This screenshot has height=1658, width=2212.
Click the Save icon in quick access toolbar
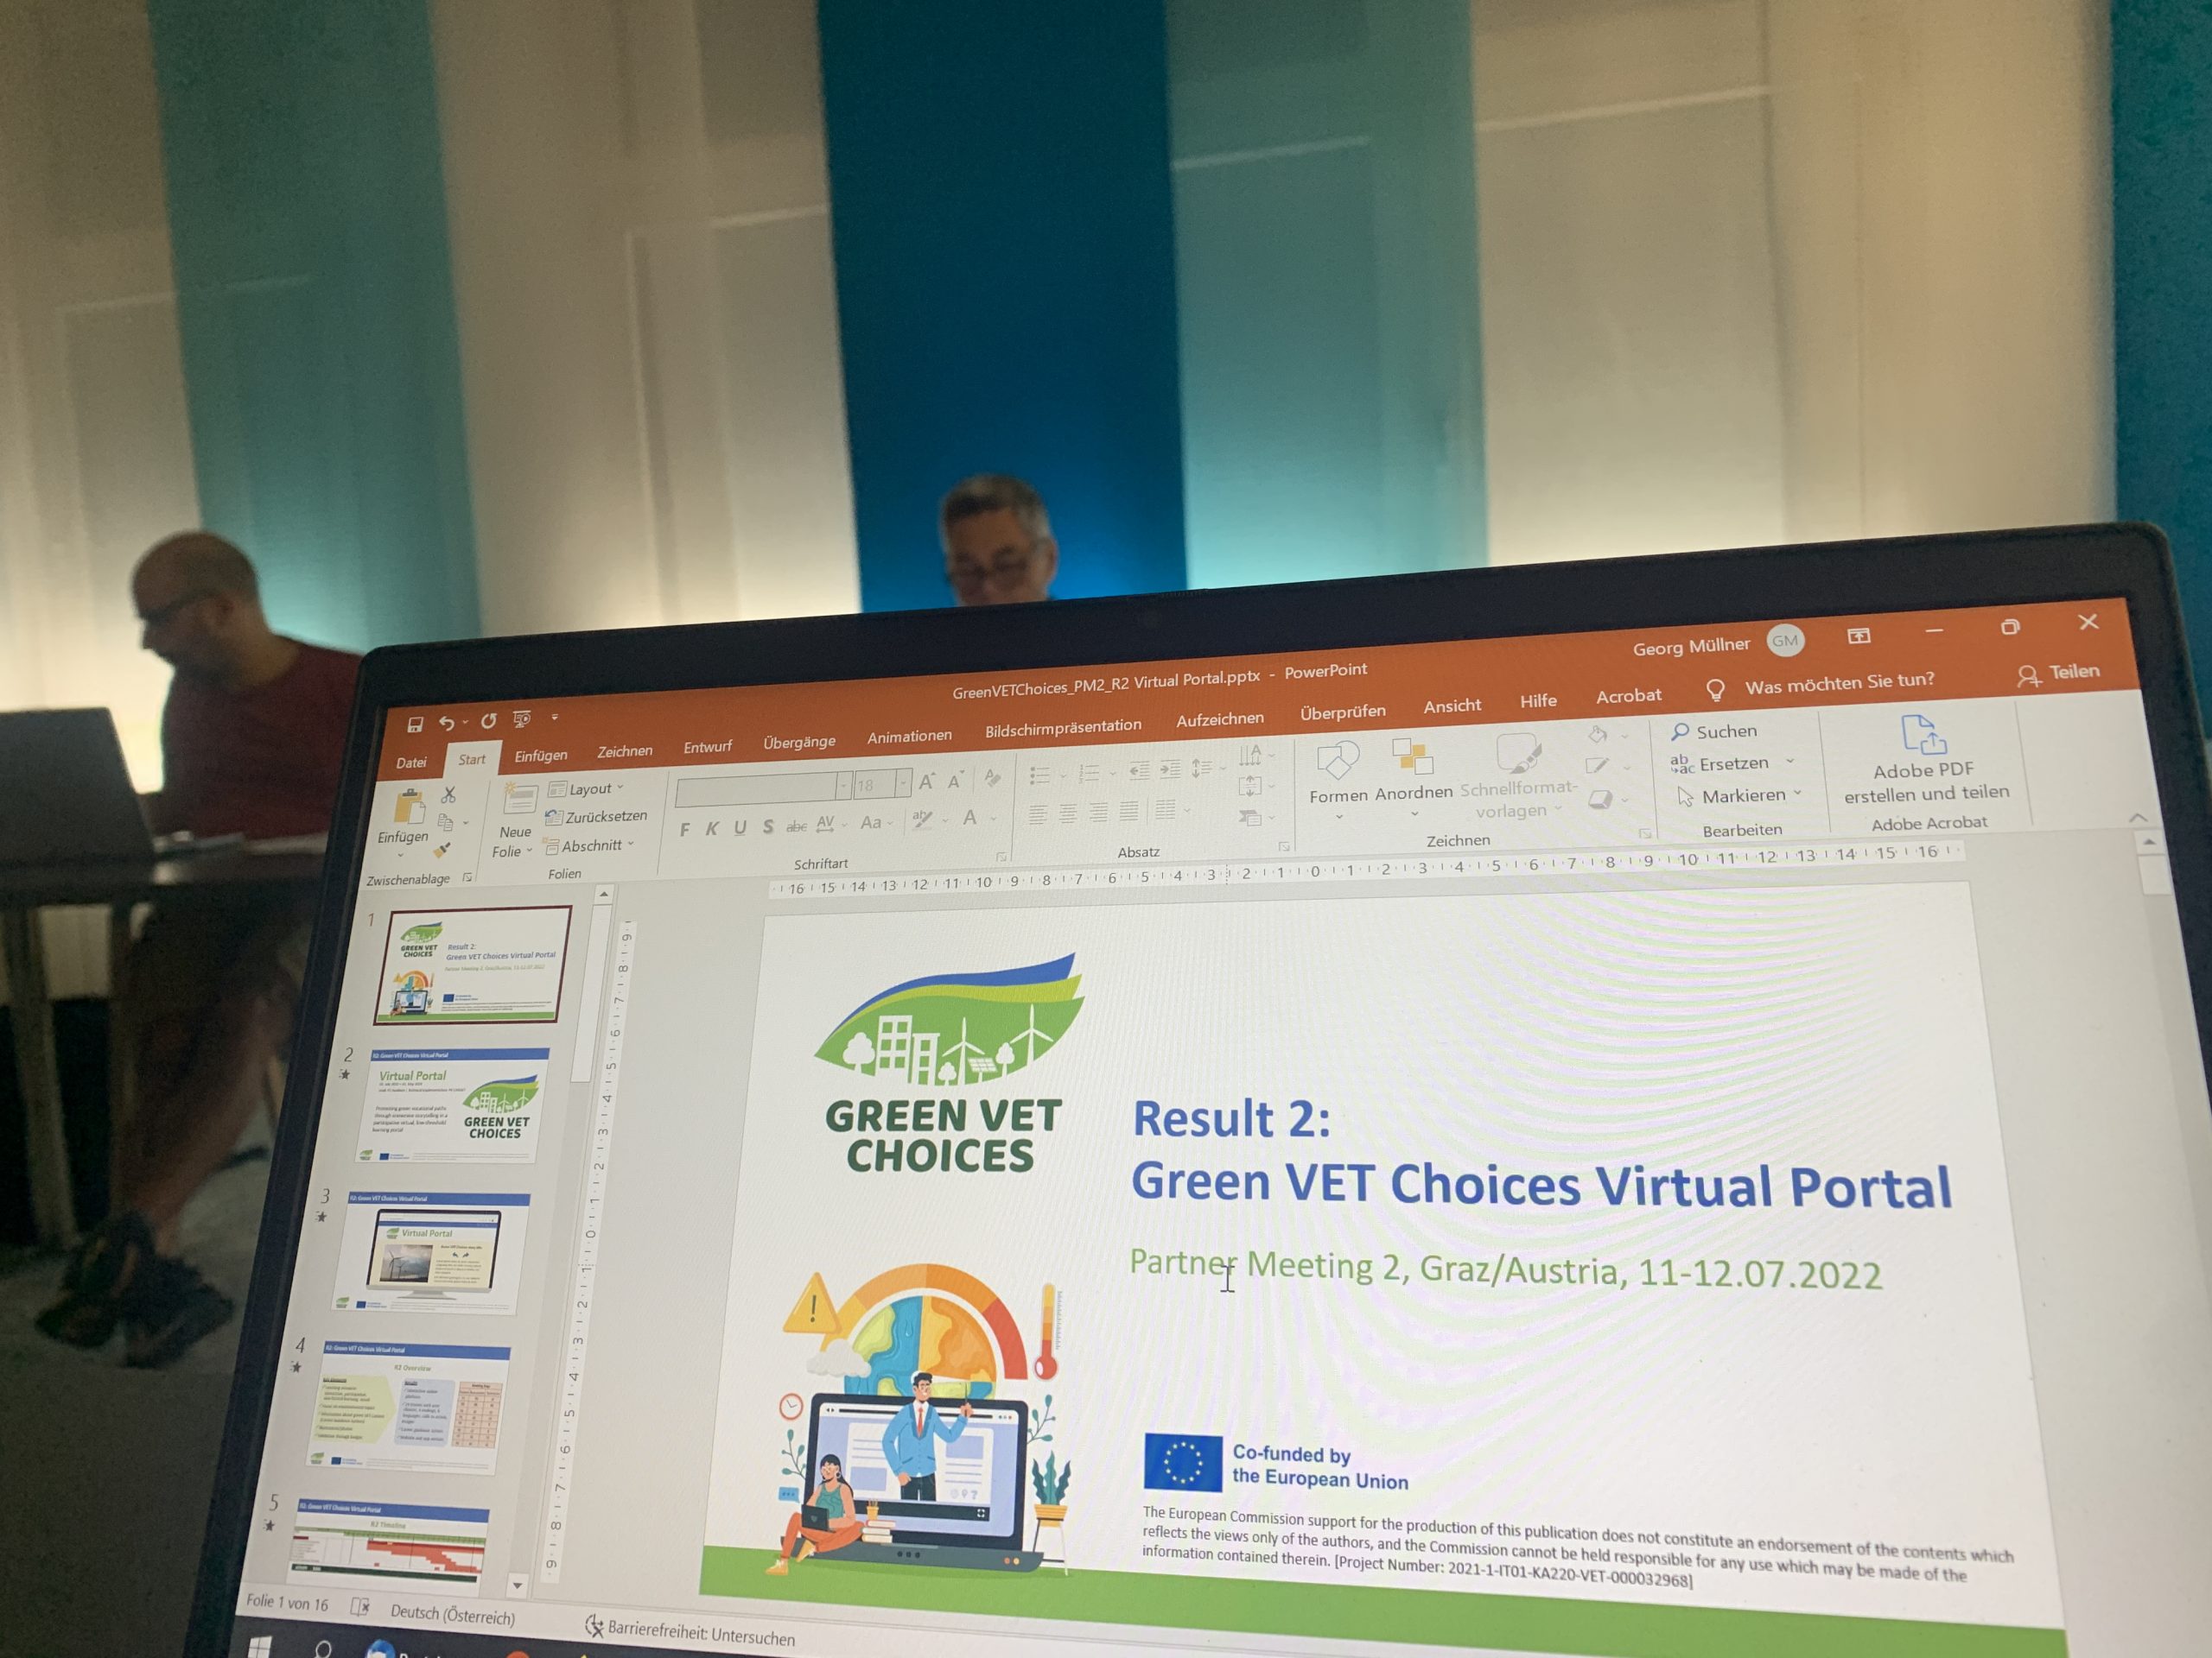point(415,725)
